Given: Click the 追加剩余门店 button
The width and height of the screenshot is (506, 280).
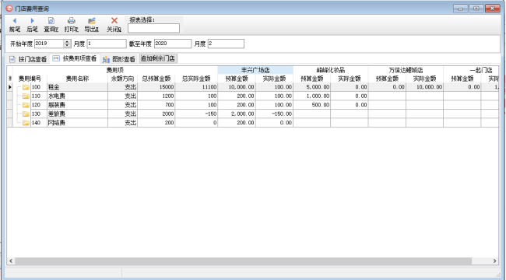Looking at the screenshot, I should (158, 58).
